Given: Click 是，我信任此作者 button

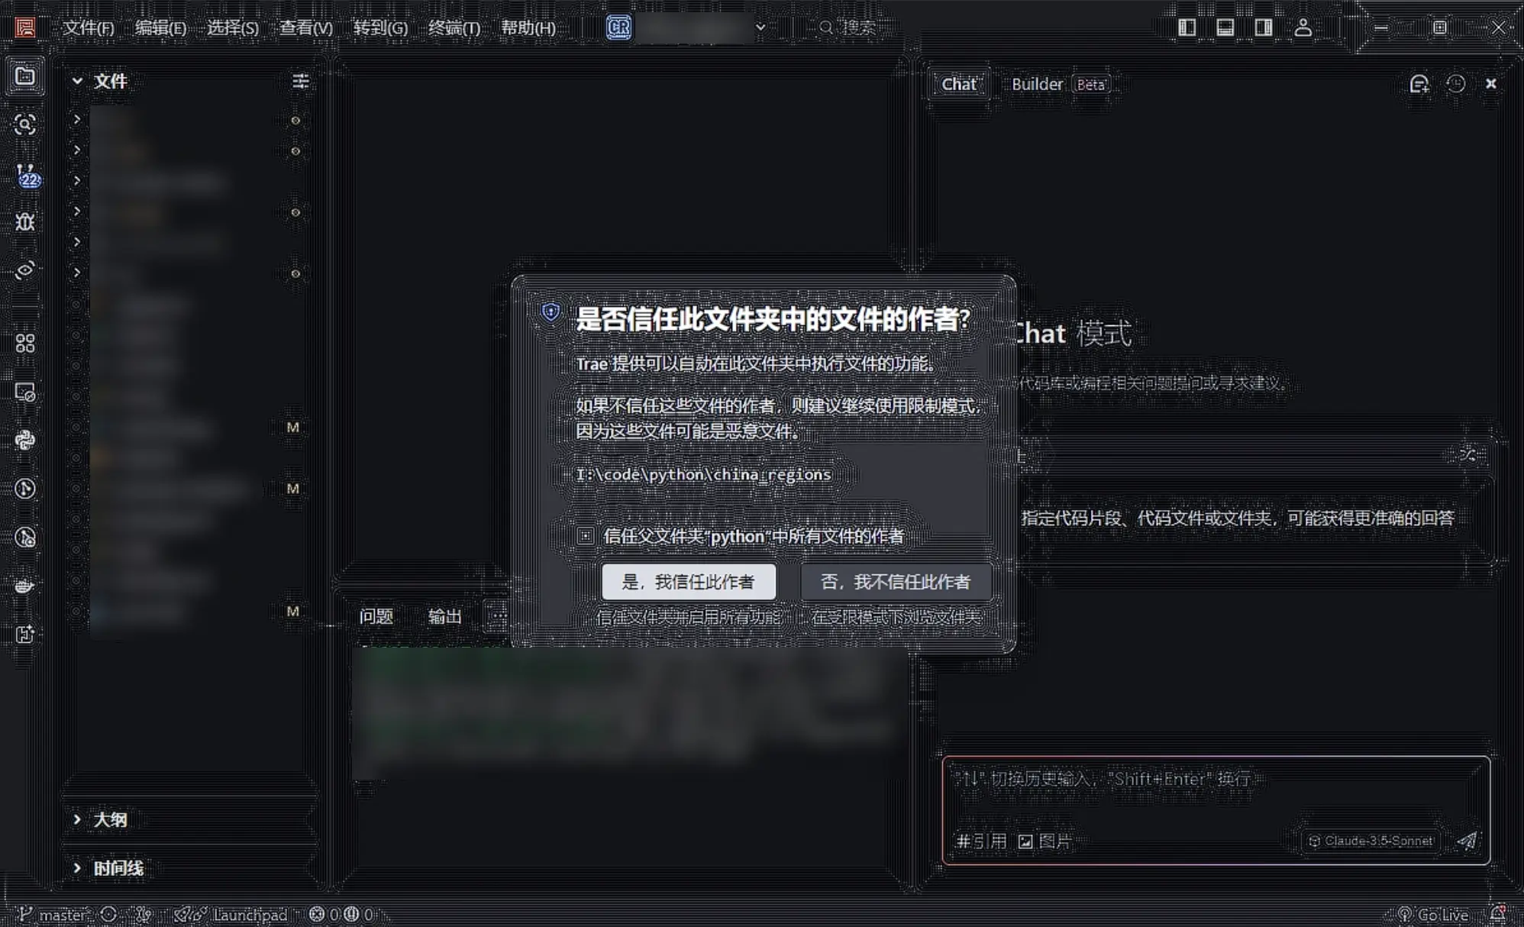Looking at the screenshot, I should coord(688,582).
